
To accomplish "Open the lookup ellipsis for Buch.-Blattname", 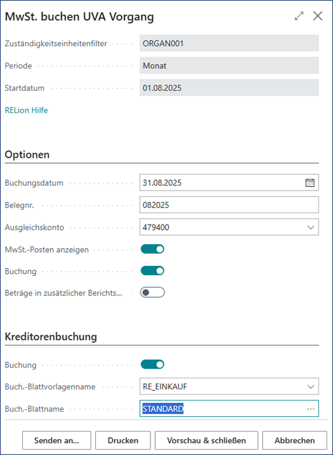I will pyautogui.click(x=311, y=409).
